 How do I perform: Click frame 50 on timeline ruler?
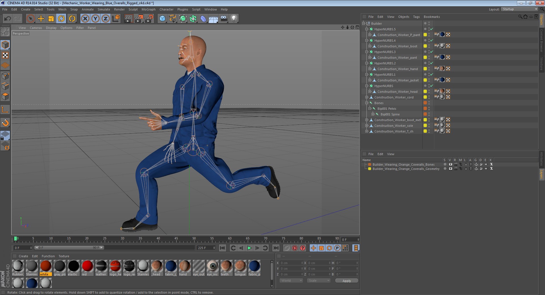click(x=194, y=239)
